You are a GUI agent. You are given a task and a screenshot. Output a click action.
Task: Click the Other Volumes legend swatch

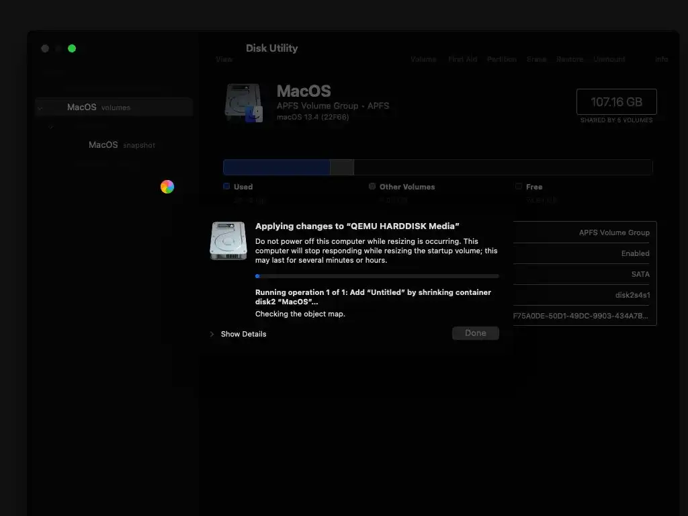point(372,187)
